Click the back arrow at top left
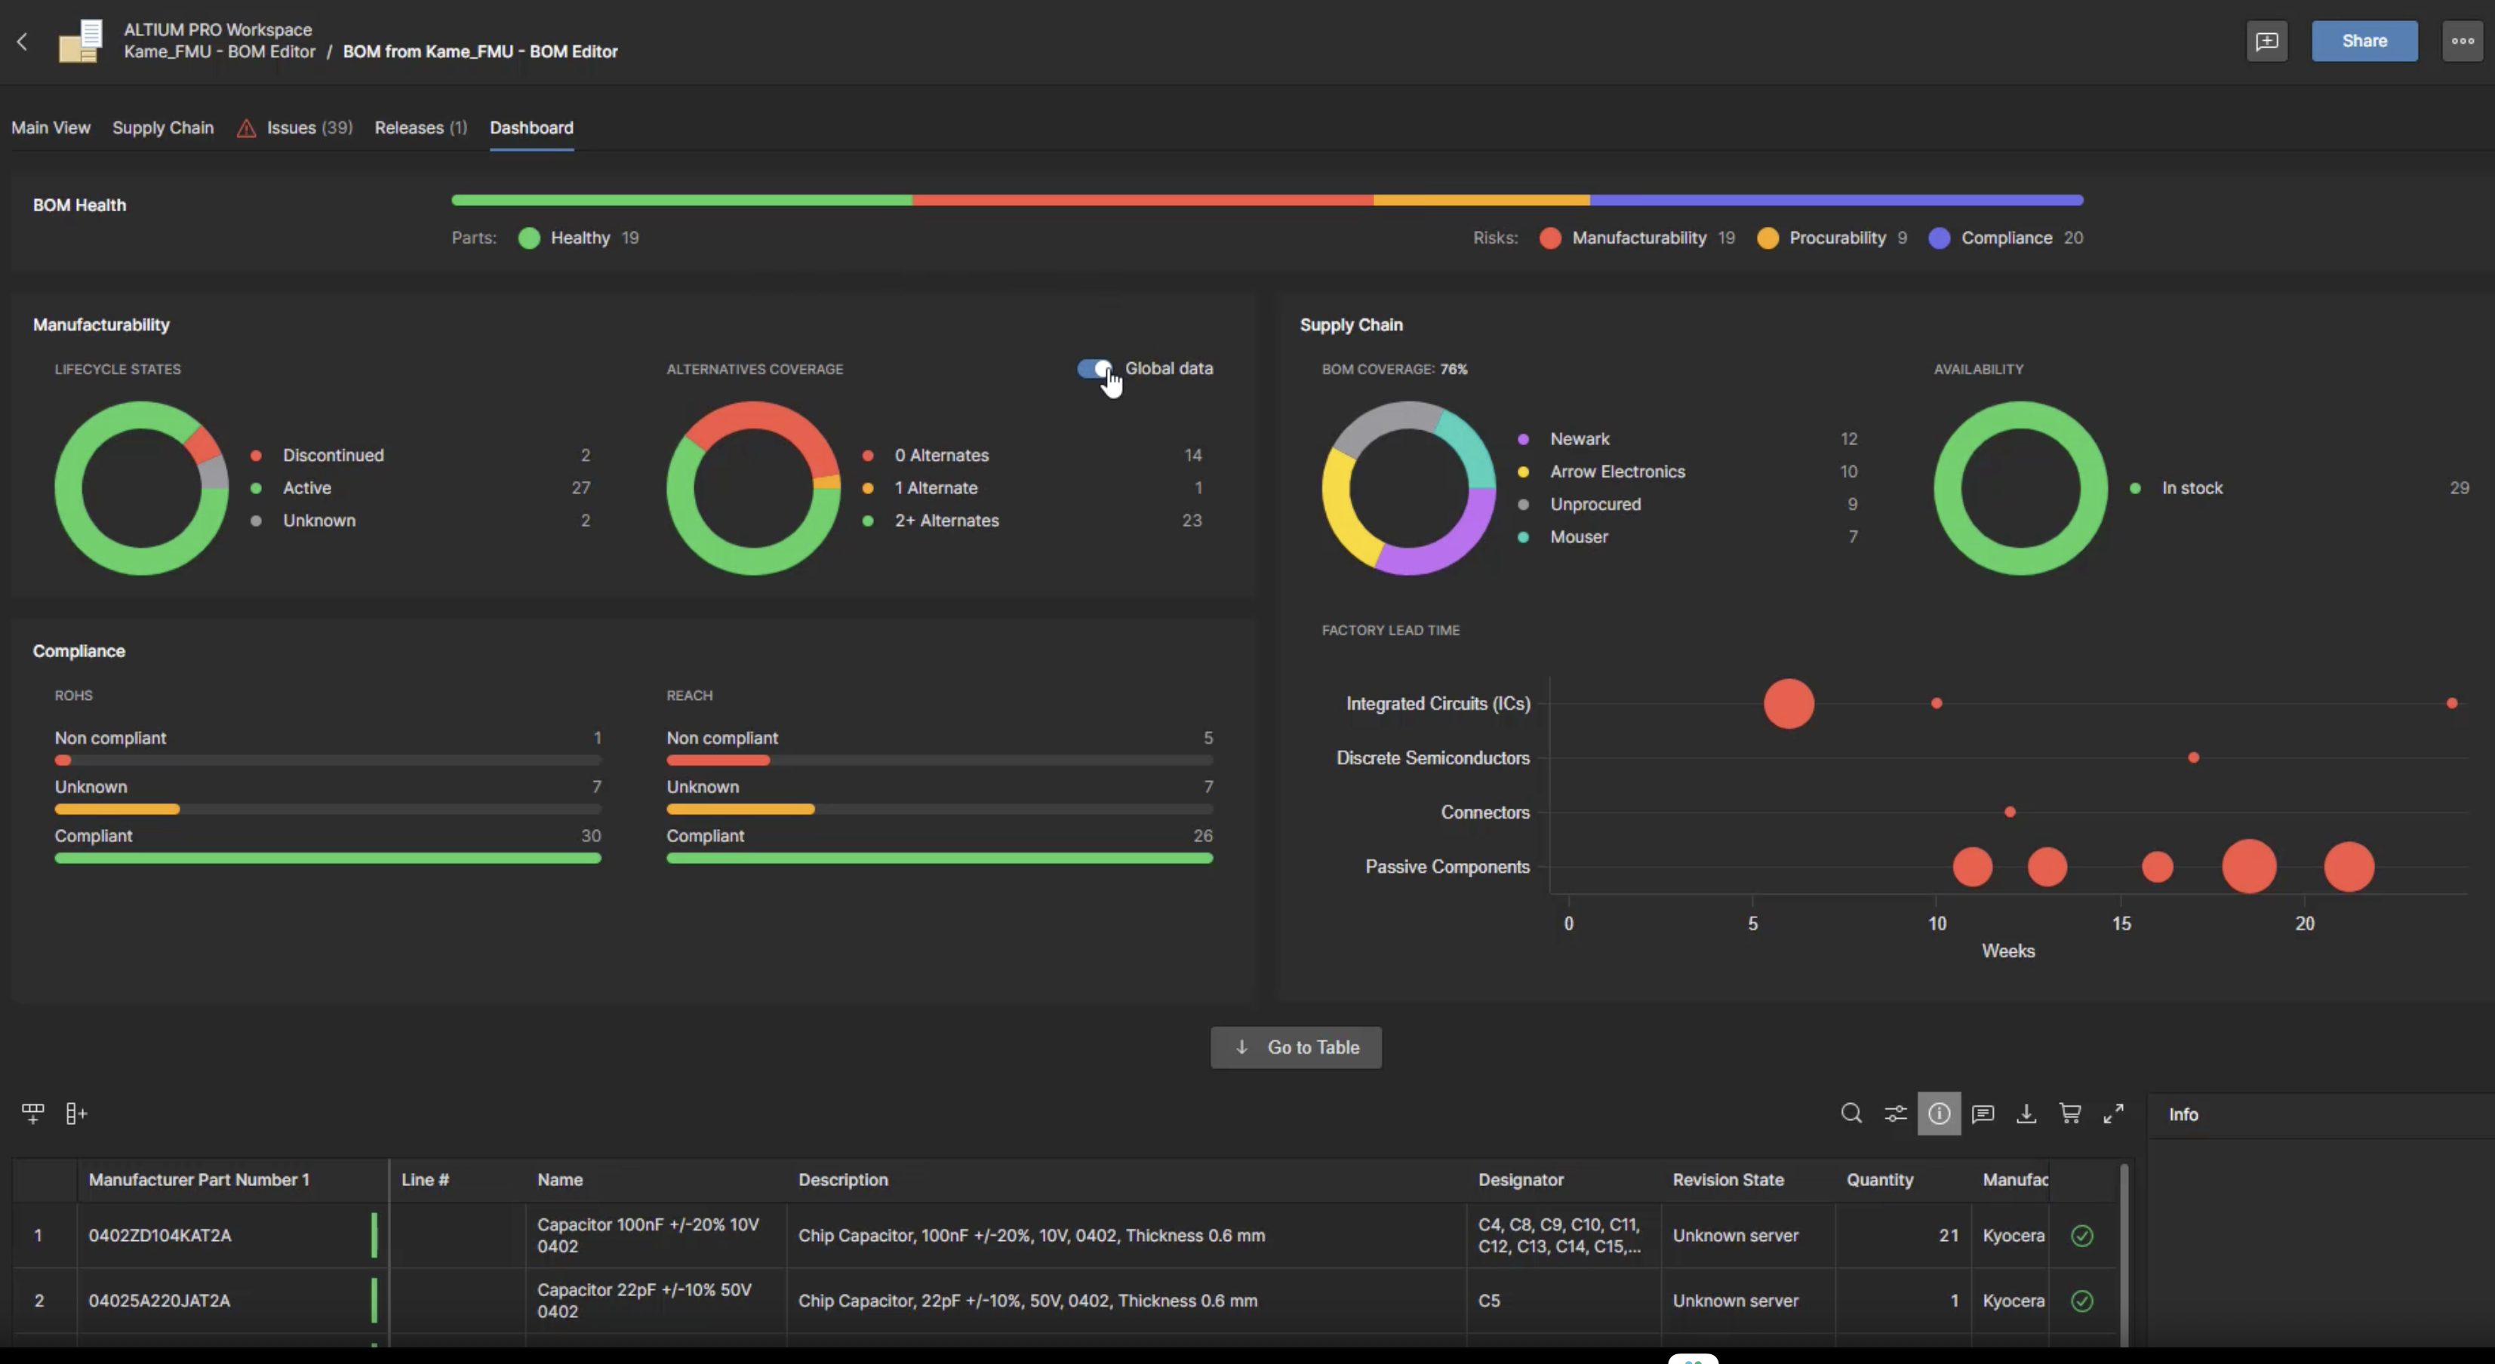The image size is (2495, 1364). coord(21,41)
